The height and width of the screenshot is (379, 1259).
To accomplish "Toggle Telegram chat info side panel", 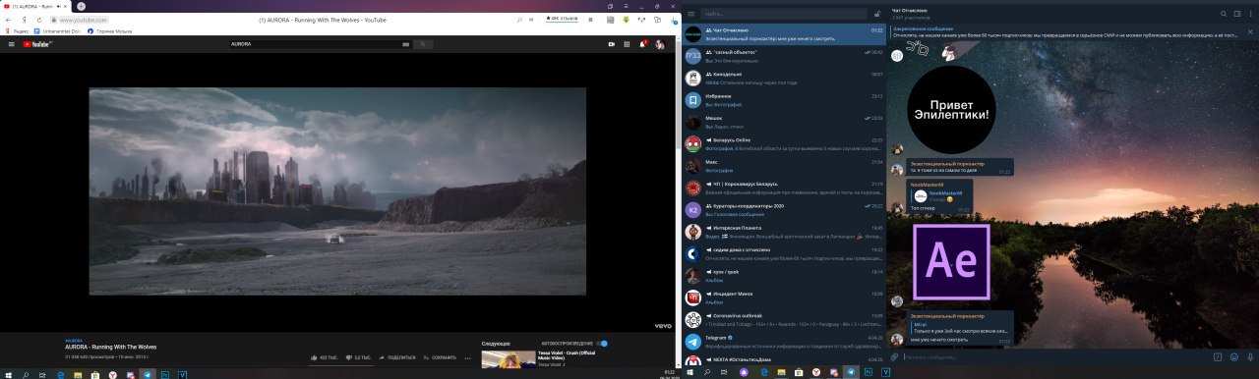I will (x=1237, y=14).
